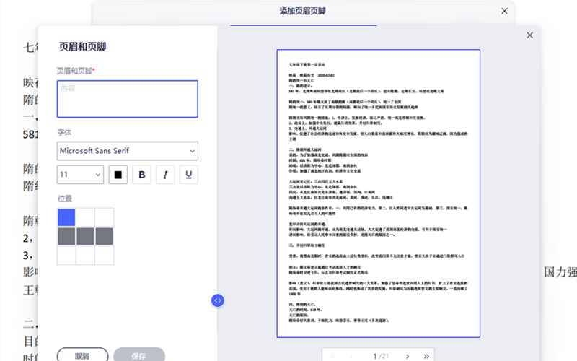Select top-left position cell
Image resolution: width=577 pixels, height=361 pixels.
(66, 217)
